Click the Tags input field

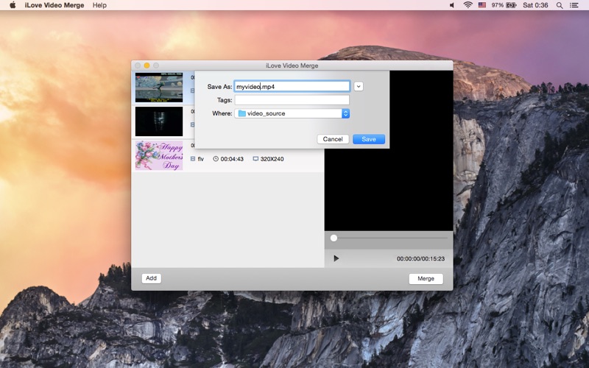pos(292,100)
